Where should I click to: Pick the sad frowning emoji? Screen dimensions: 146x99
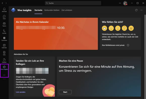pos(124,28)
